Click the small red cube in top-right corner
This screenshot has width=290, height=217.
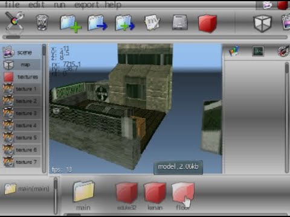[283, 5]
